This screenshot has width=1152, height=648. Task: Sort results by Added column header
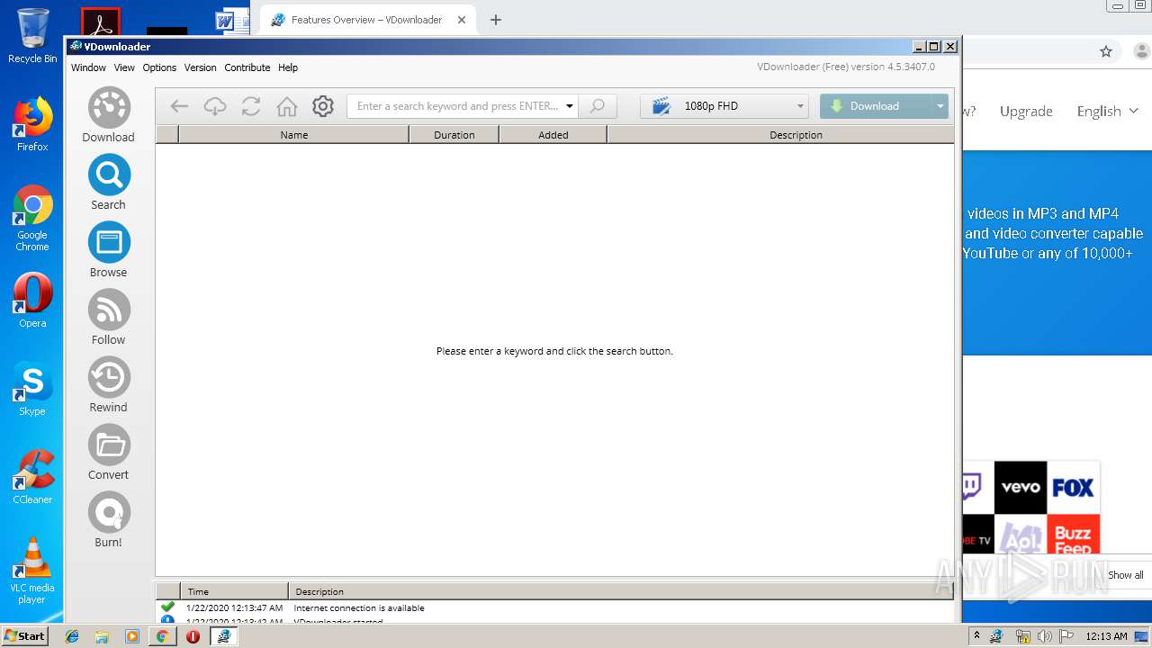pyautogui.click(x=553, y=135)
